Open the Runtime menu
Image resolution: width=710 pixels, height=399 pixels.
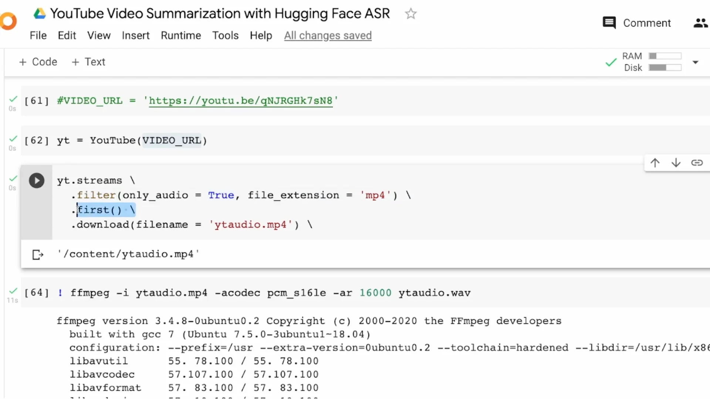tap(181, 35)
